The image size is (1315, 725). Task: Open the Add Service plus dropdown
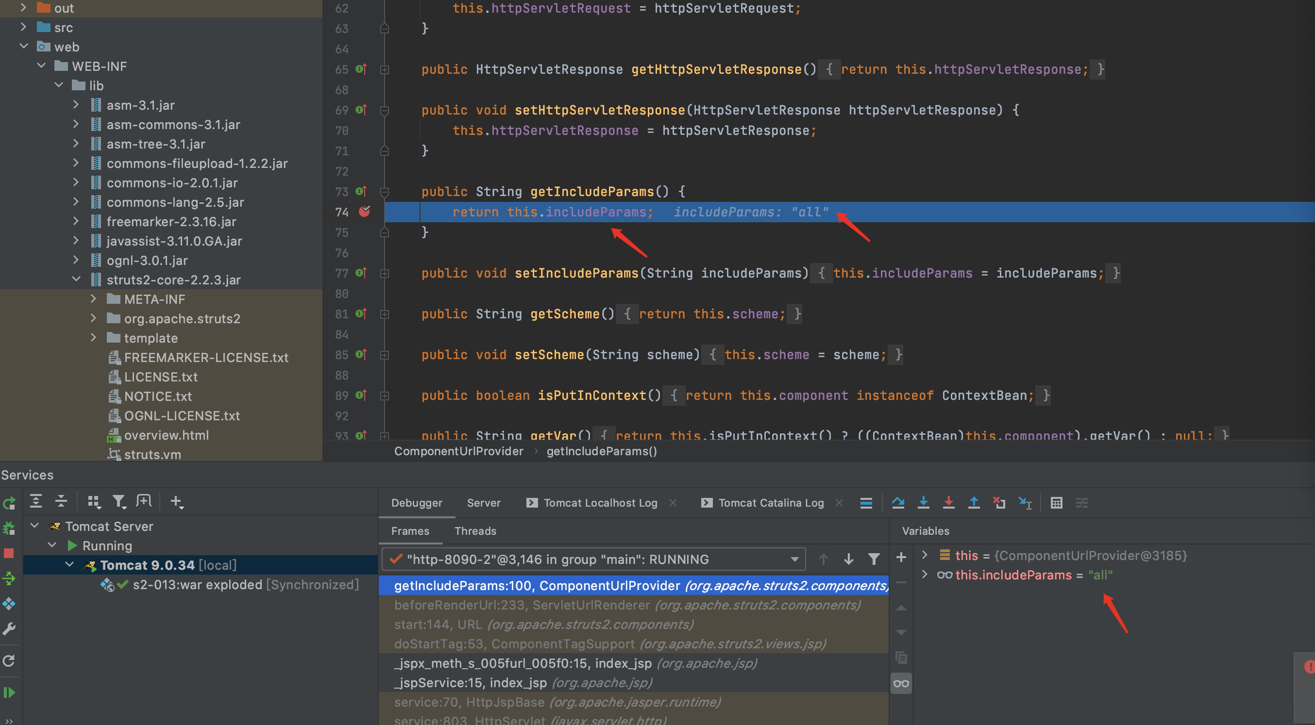click(x=177, y=502)
